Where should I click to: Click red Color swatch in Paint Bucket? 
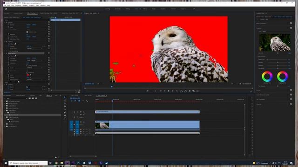point(28,75)
